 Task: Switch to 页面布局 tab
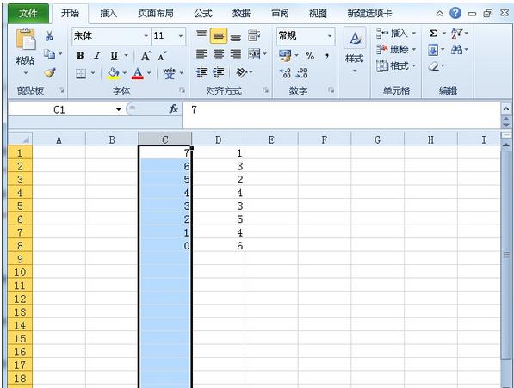155,14
